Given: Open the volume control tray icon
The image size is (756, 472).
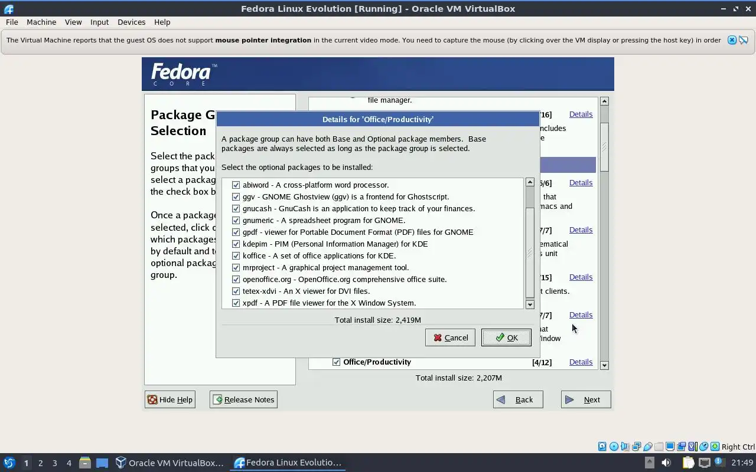Looking at the screenshot, I should (666, 463).
